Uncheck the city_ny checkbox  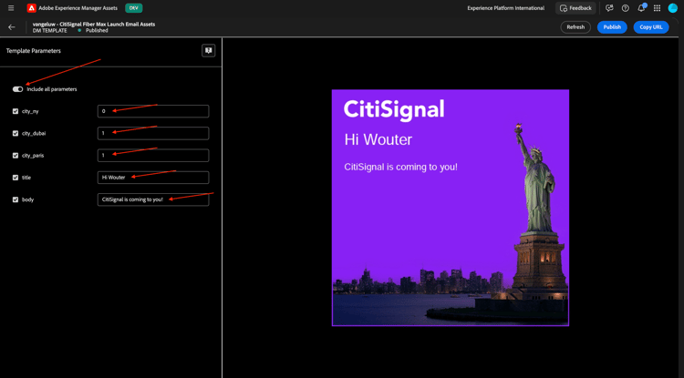coord(16,111)
